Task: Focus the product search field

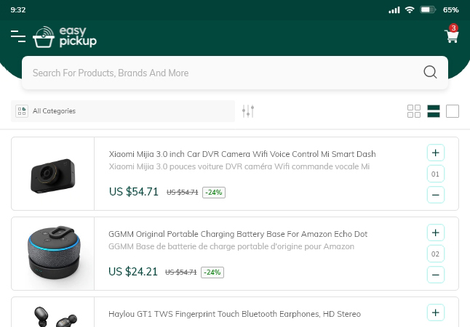Action: [235, 73]
